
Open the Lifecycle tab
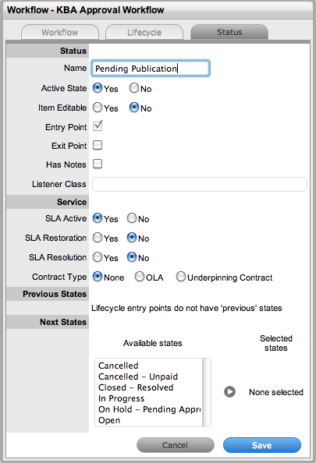point(144,32)
